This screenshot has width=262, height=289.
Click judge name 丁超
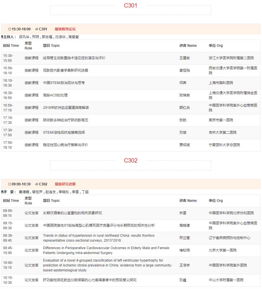tap(85, 192)
